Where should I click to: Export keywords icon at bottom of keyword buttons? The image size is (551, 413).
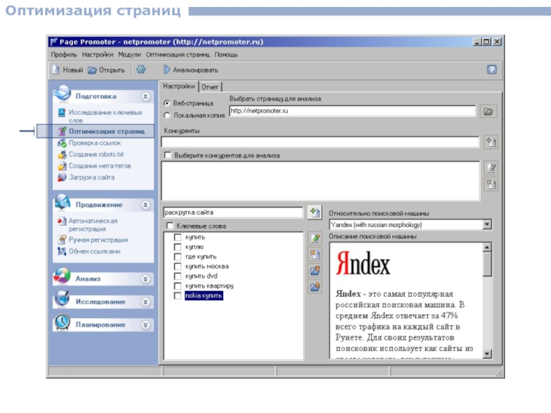click(315, 286)
